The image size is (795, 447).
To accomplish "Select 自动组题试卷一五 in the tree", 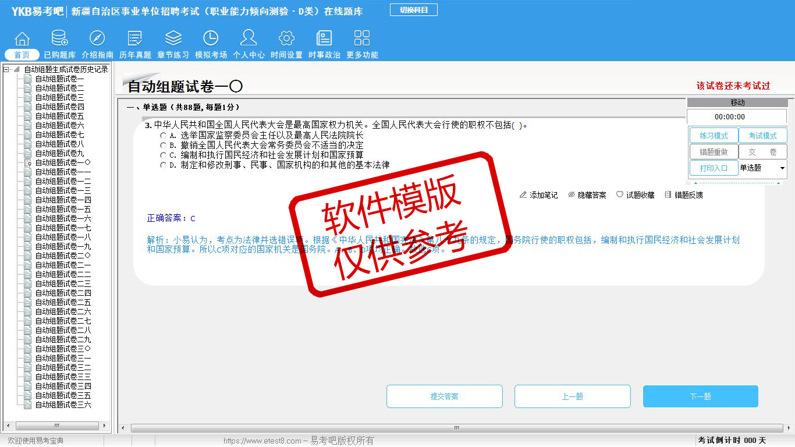I will click(x=62, y=209).
